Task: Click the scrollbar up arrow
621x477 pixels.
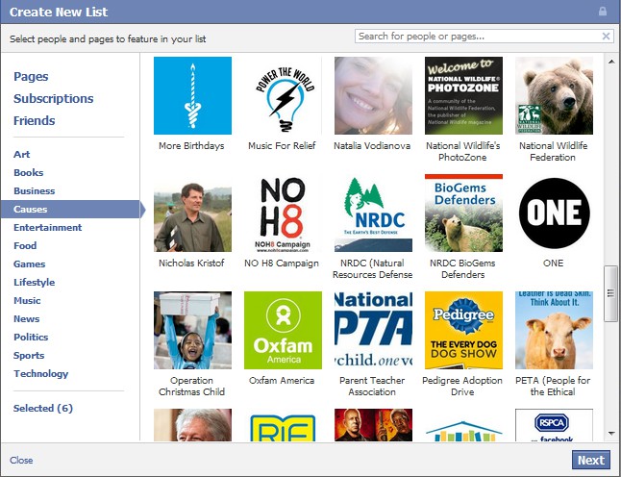Action: 611,62
